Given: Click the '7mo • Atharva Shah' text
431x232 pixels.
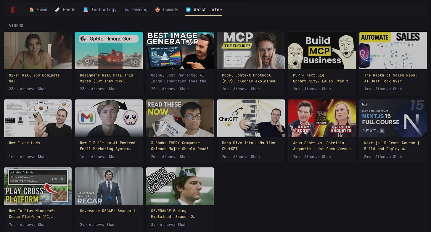Looking at the screenshot, I should pyautogui.click(x=28, y=225).
